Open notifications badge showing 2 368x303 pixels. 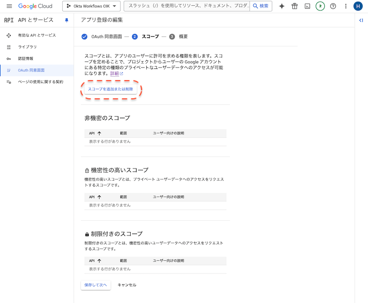(x=320, y=6)
